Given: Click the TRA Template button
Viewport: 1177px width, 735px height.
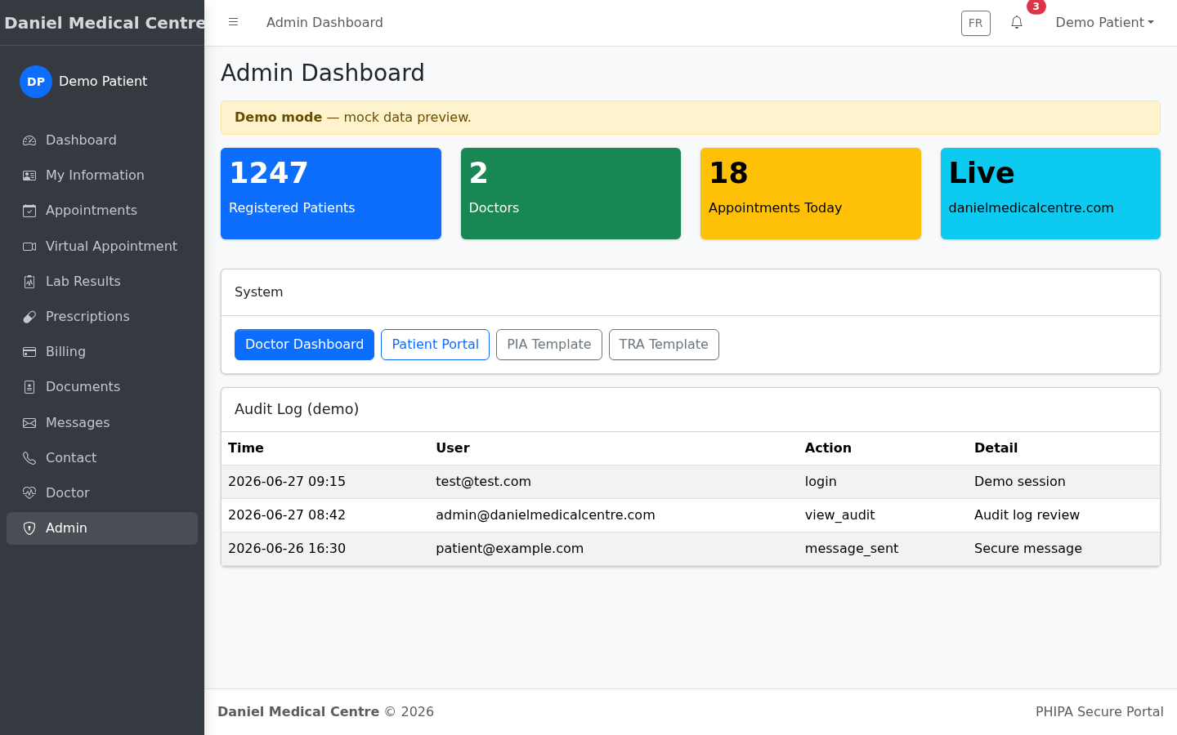Looking at the screenshot, I should 664,345.
